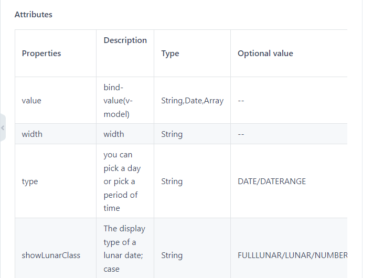373x278 pixels.
Task: Click the Optional value column header
Action: 265,54
